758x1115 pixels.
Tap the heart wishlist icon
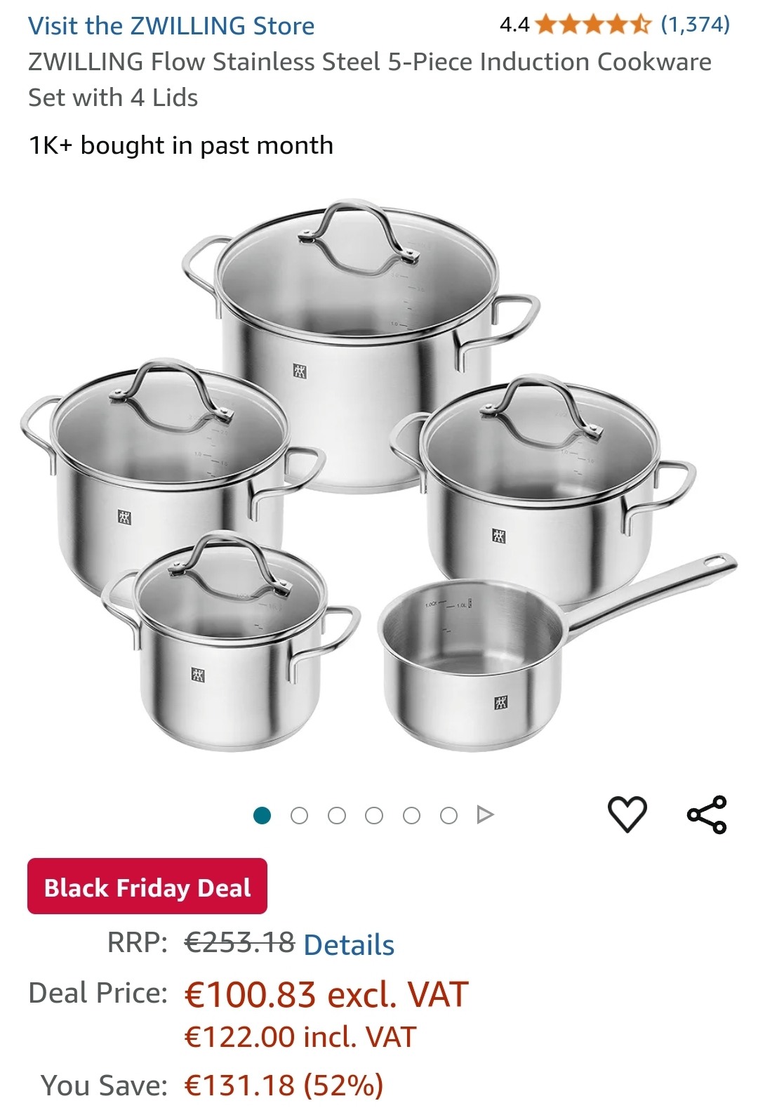coord(626,814)
